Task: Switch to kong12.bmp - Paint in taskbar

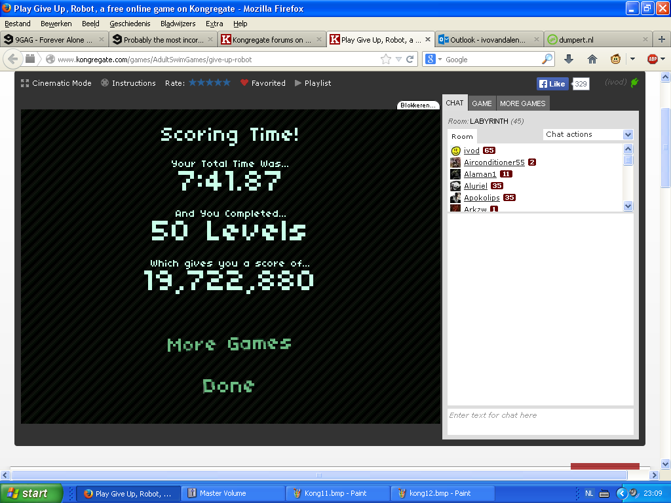Action: (x=442, y=494)
